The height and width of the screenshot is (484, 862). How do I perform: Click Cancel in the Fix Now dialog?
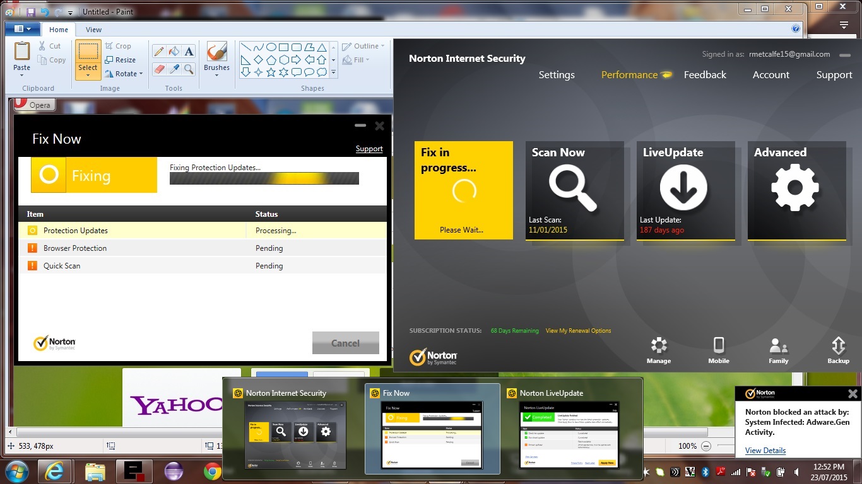[346, 343]
